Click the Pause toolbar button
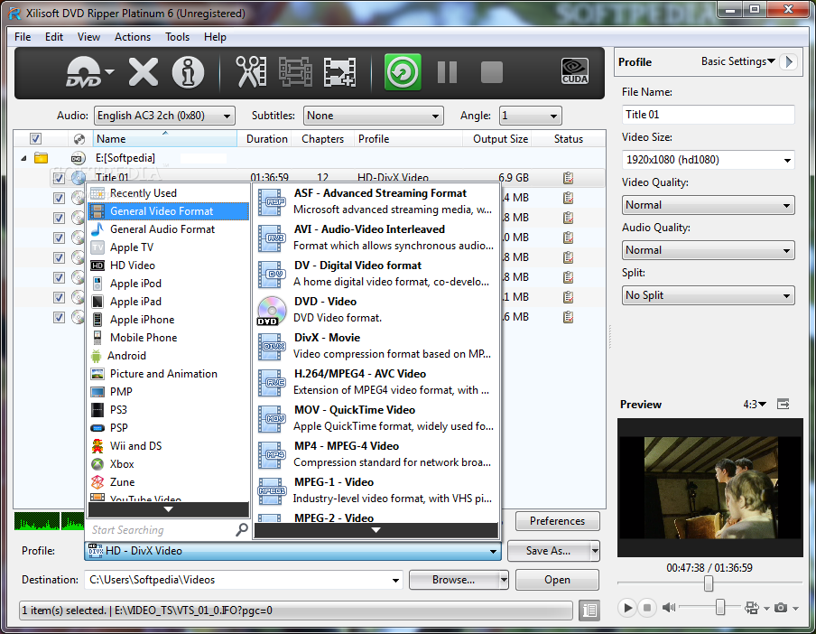This screenshot has height=634, width=816. (447, 72)
